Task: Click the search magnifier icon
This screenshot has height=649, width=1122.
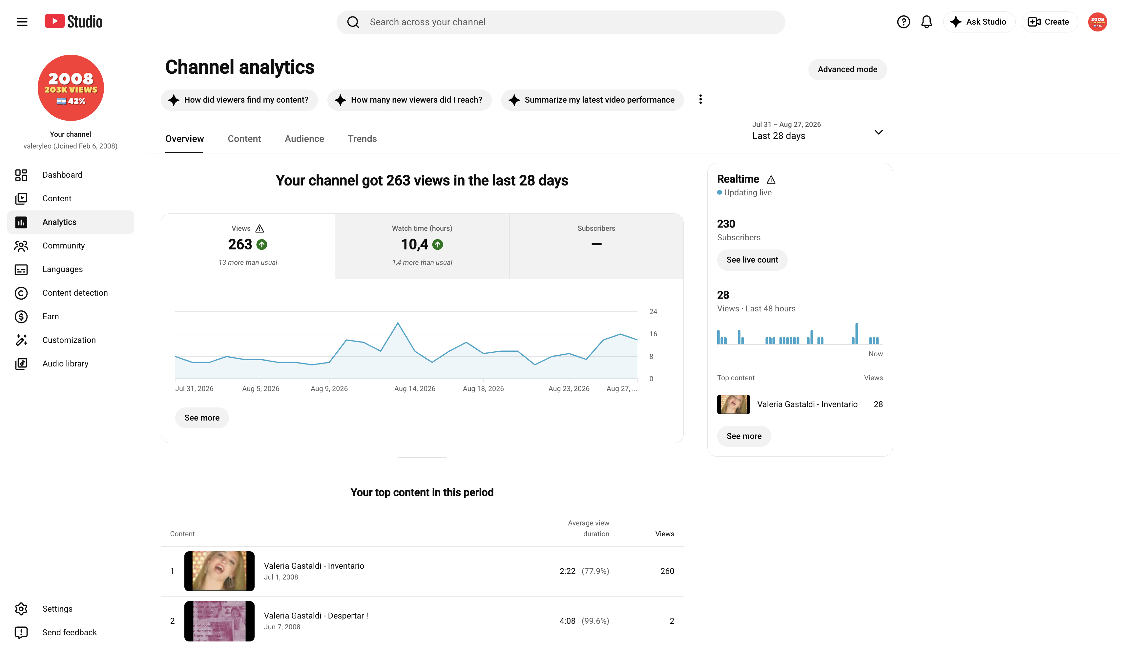Action: tap(353, 22)
